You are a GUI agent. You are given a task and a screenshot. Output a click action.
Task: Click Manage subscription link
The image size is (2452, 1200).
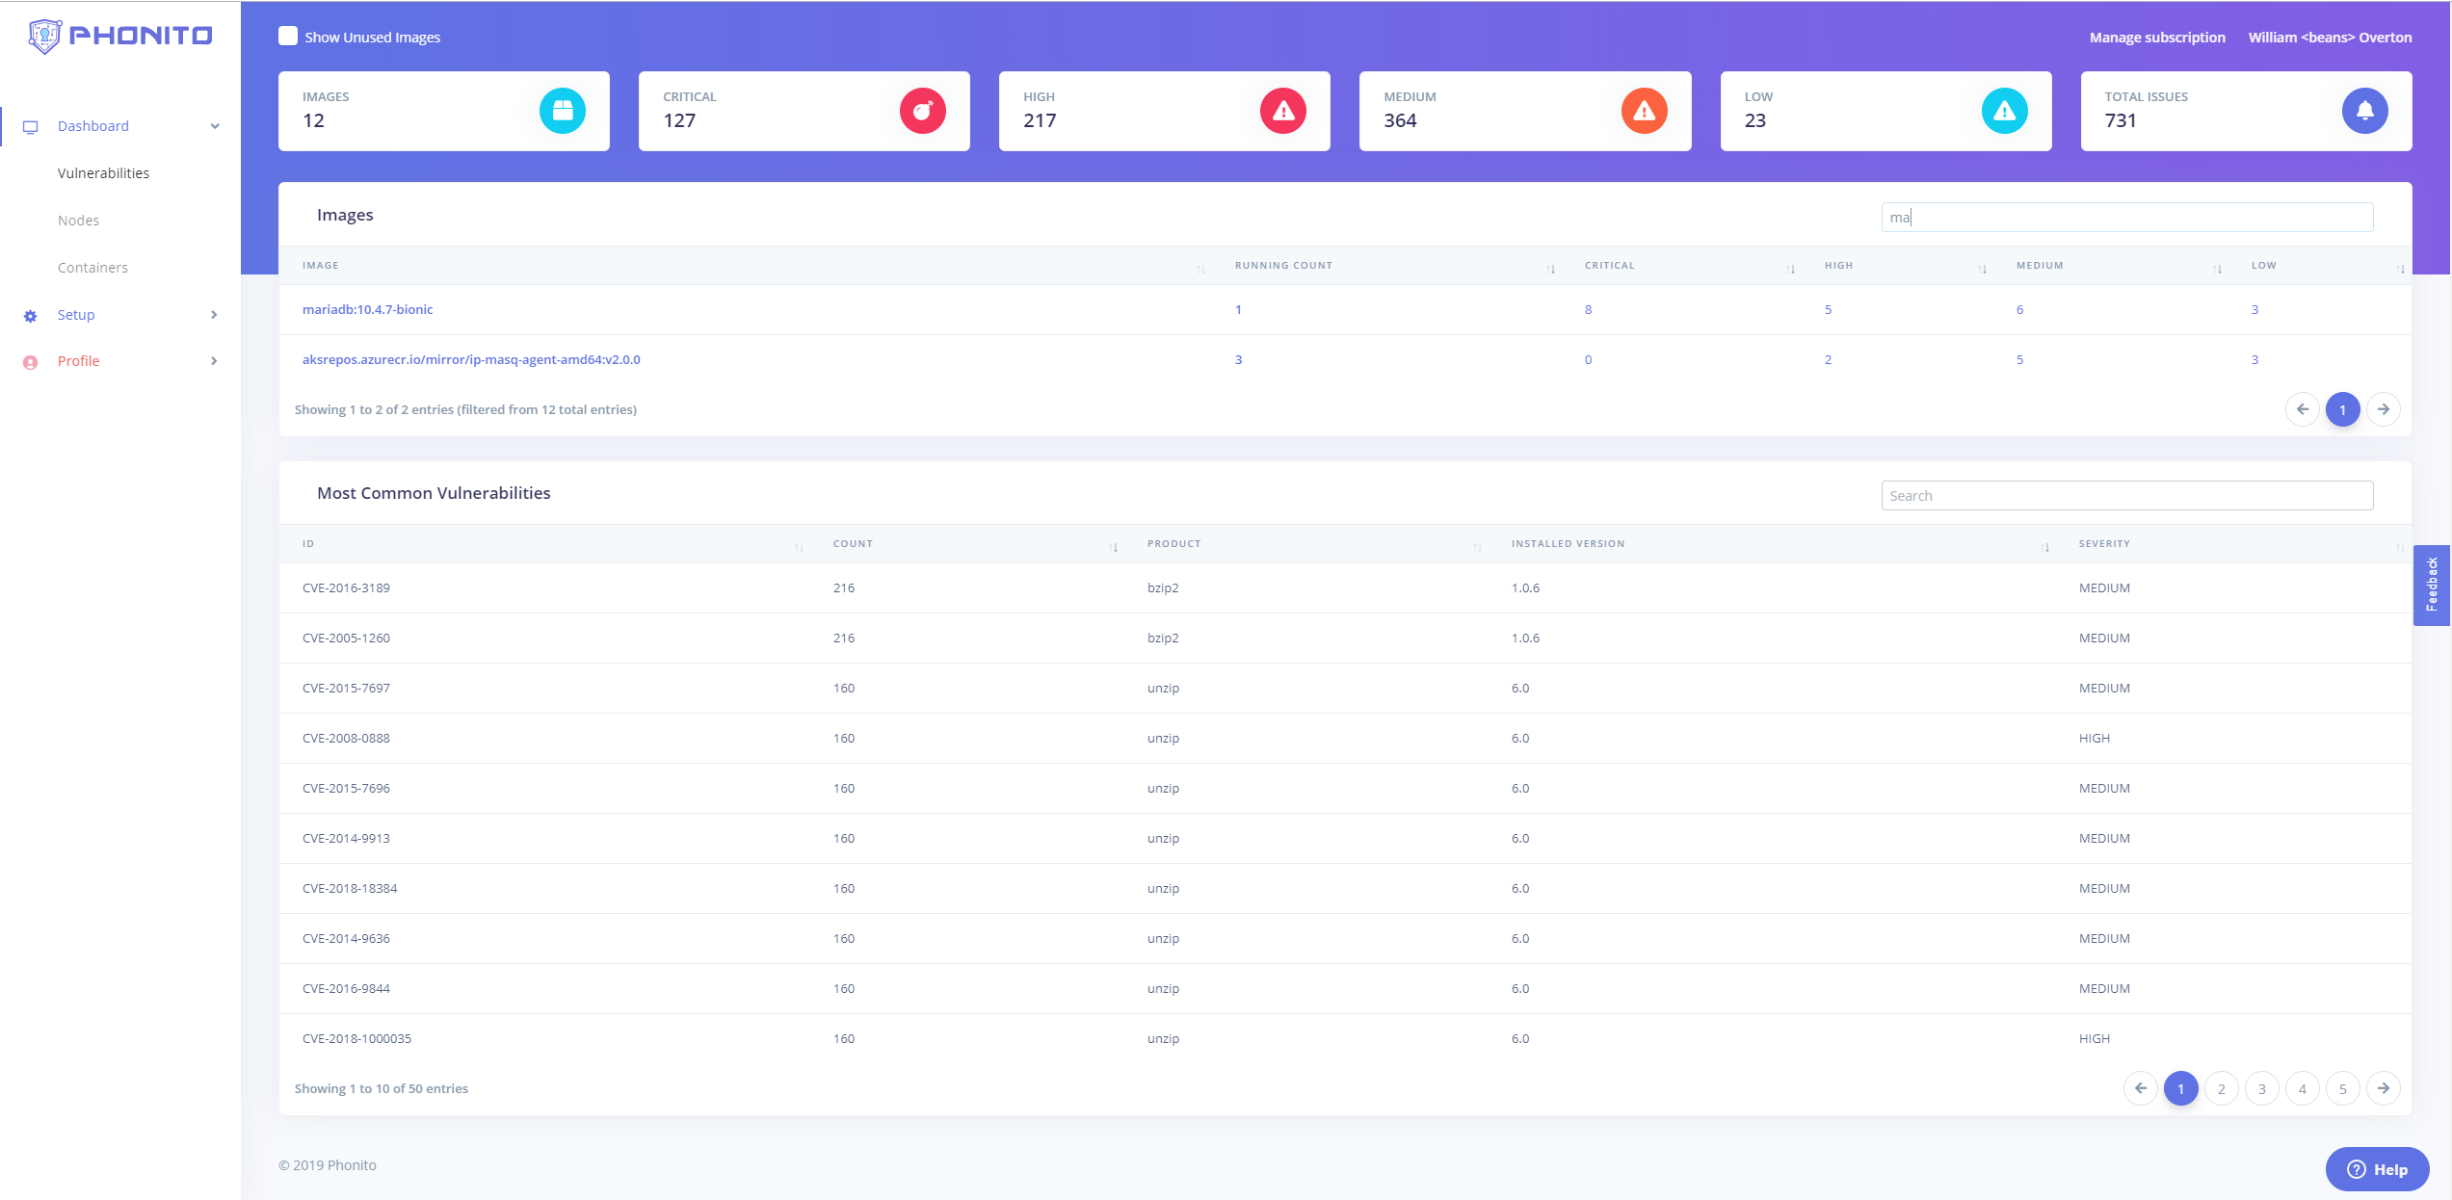pyautogui.click(x=2156, y=38)
